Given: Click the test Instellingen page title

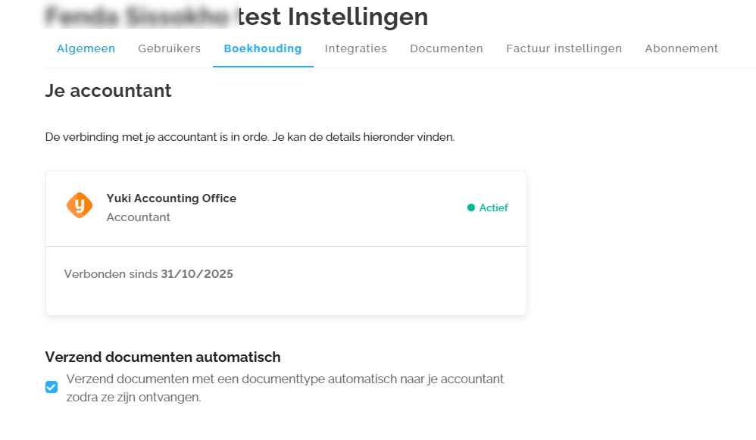Looking at the screenshot, I should tap(333, 17).
